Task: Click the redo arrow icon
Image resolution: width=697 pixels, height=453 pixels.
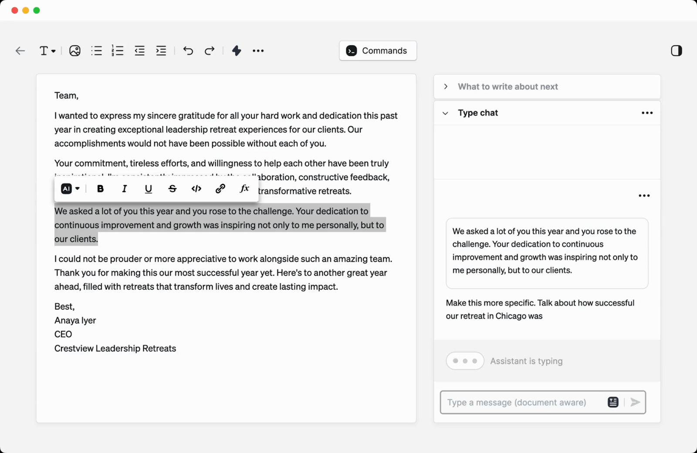Action: tap(210, 51)
